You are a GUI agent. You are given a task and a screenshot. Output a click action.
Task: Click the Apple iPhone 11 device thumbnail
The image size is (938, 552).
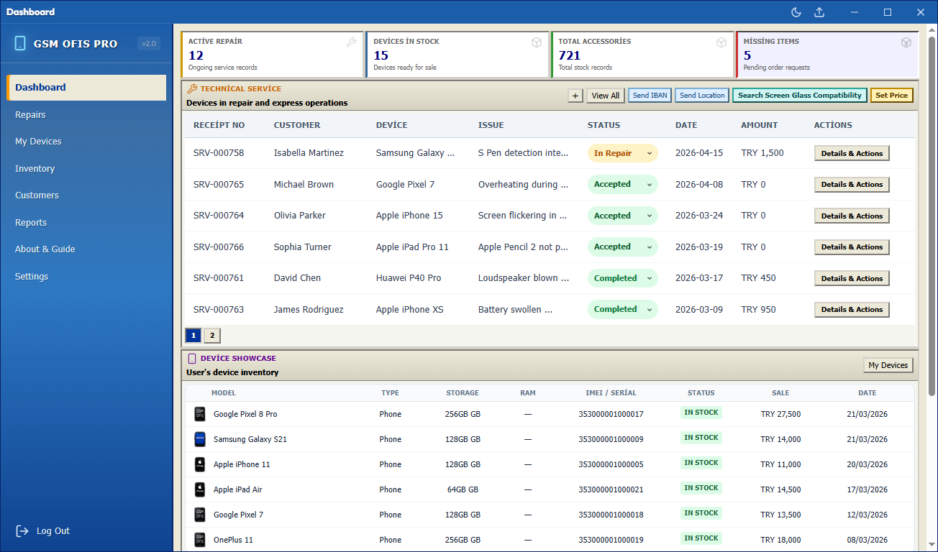coord(200,464)
